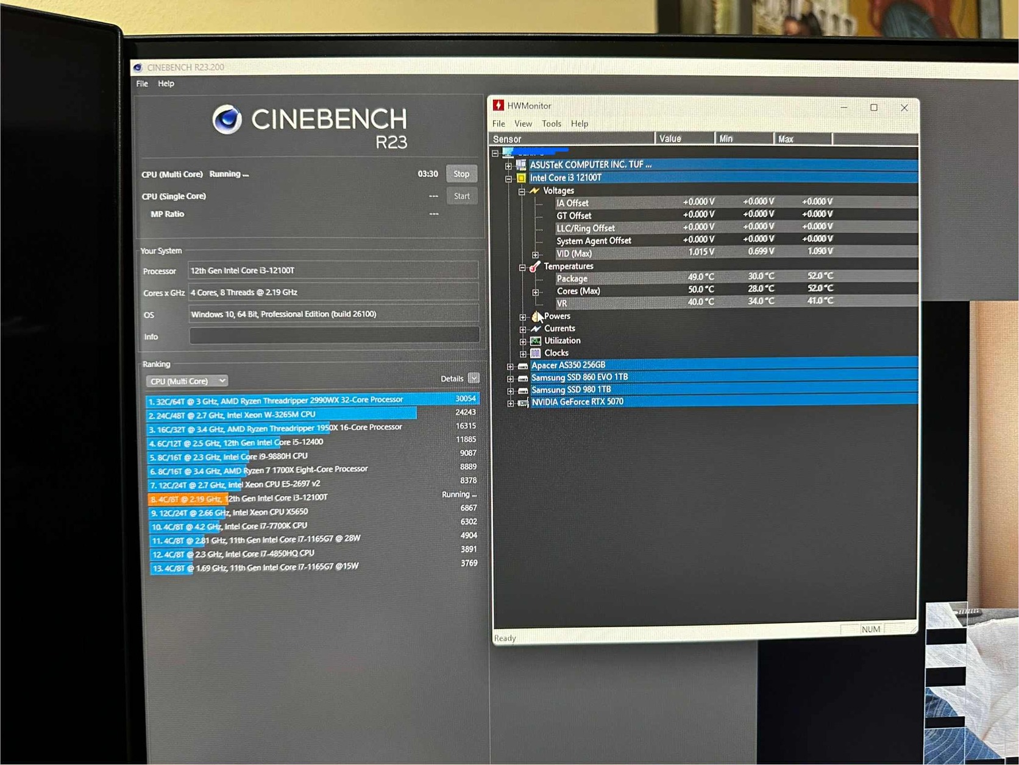Open the Cinebench File menu
1019x765 pixels.
point(142,84)
